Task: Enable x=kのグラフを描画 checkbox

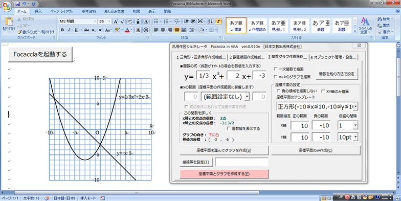Action: tap(275, 77)
